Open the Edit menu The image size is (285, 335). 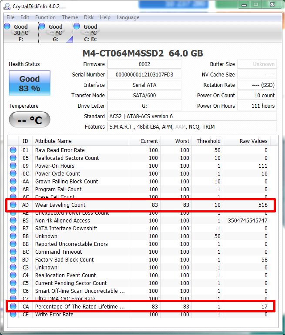[x=25, y=17]
